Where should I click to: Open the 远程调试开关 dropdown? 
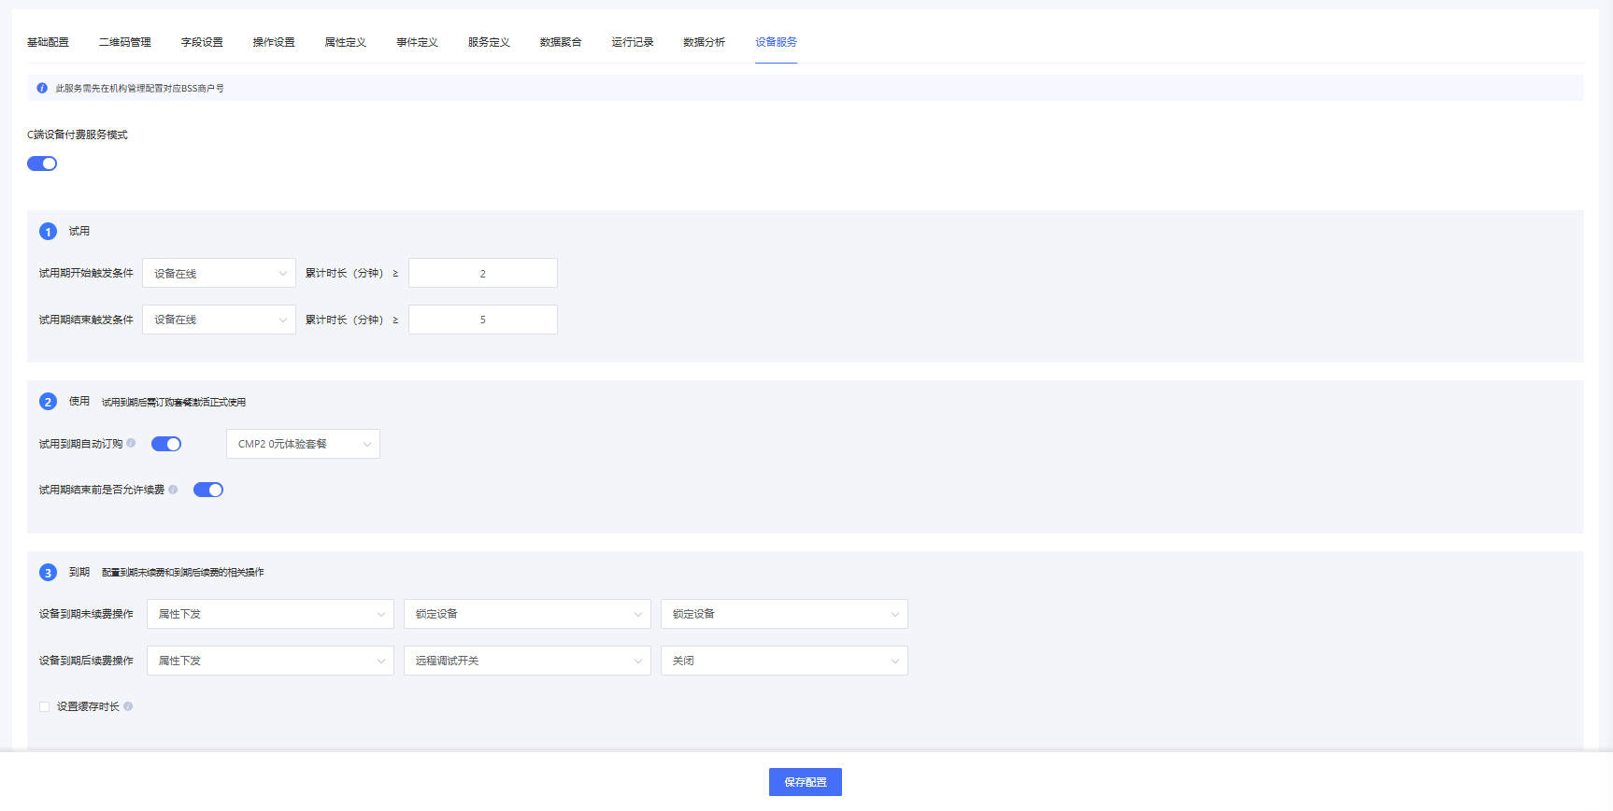tap(527, 661)
